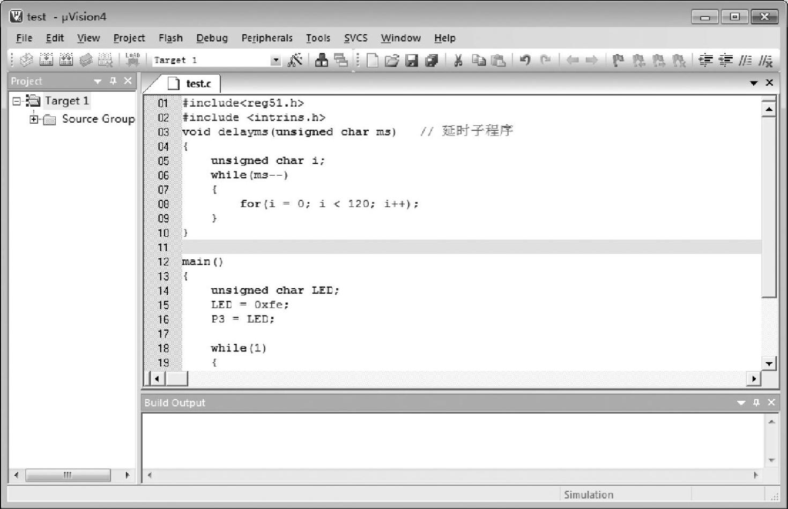Expand the Source Group tree node
Screen dimensions: 788x509
(x=34, y=119)
